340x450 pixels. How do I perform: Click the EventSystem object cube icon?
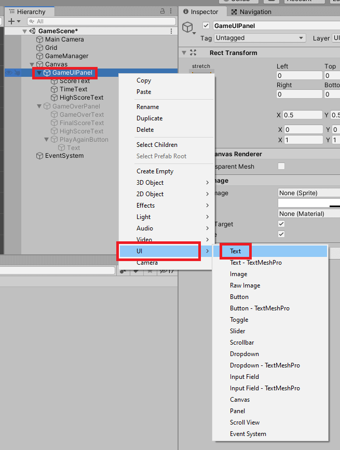tap(39, 156)
